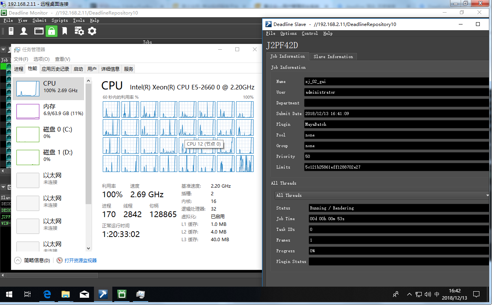Click the computer tower icon in Monitor toolbar
This screenshot has width=492, height=305.
pyautogui.click(x=11, y=31)
